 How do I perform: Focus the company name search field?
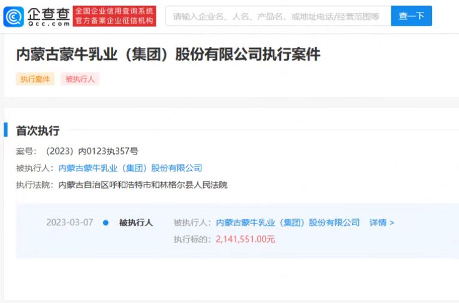click(278, 16)
